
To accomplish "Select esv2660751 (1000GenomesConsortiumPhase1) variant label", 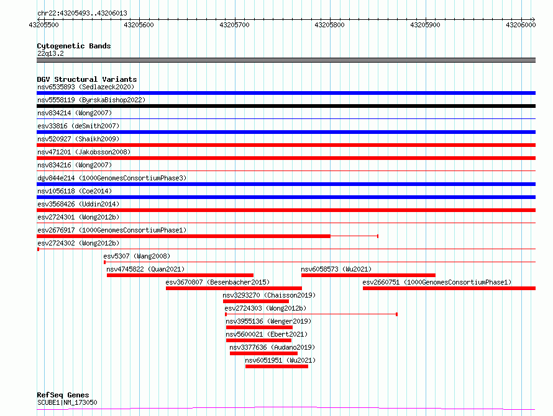I will tap(437, 282).
